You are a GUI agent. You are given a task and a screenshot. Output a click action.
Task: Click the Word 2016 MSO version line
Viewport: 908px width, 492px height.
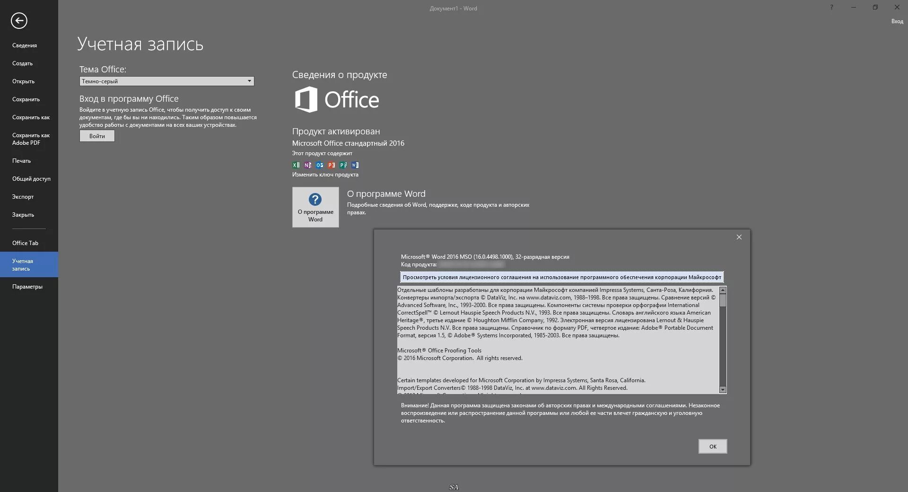coord(485,257)
